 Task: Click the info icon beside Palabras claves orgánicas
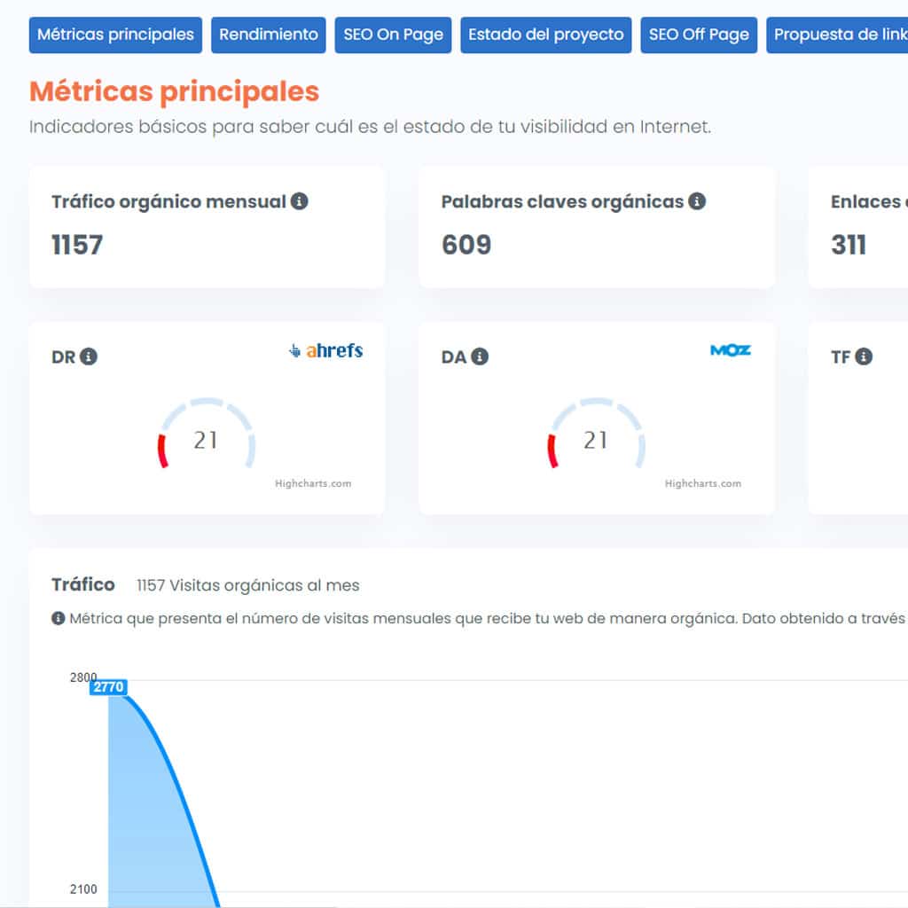pyautogui.click(x=696, y=201)
